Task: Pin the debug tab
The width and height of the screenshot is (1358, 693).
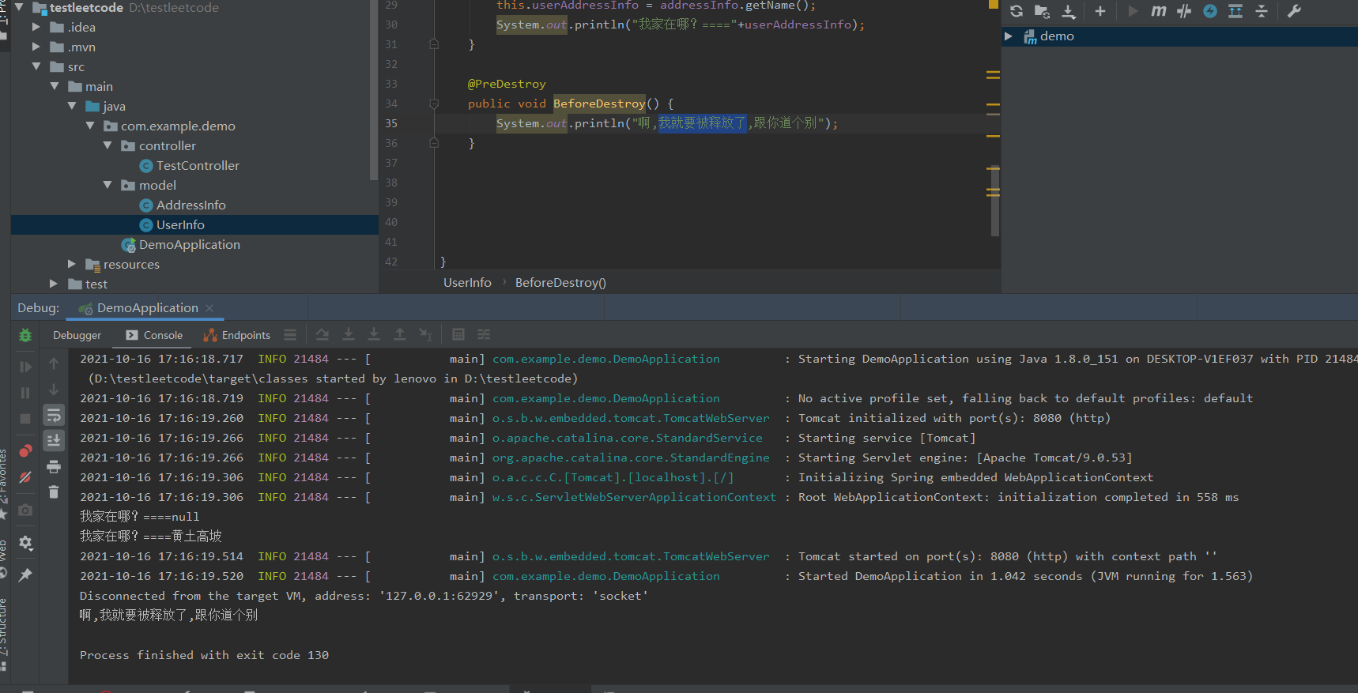Action: coord(25,575)
